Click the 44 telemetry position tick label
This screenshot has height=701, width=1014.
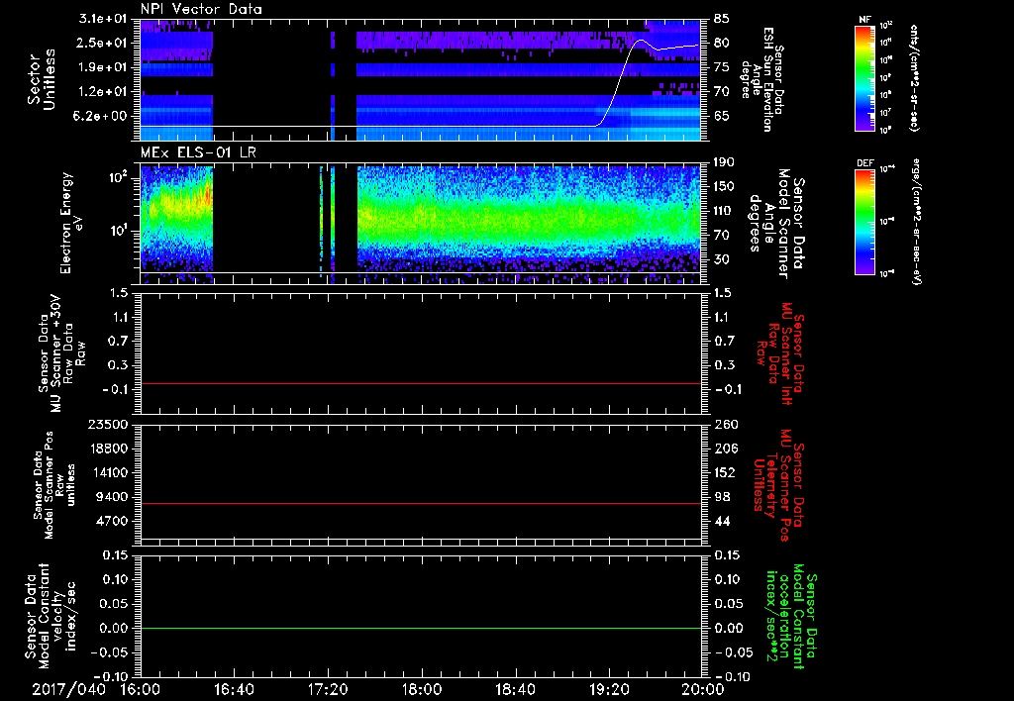pyautogui.click(x=722, y=521)
